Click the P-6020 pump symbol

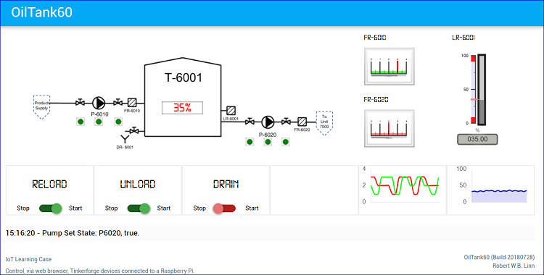[x=268, y=122]
